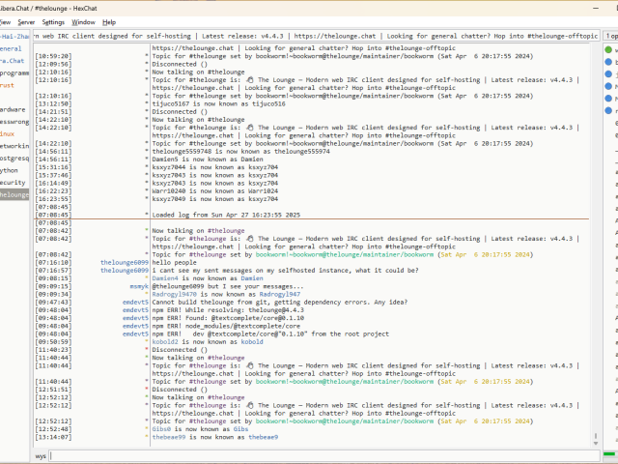Open the #security channel
The width and height of the screenshot is (618, 464).
point(13,182)
